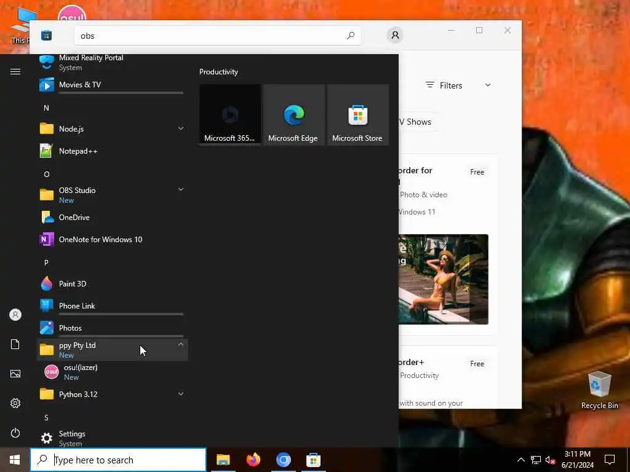Open Settings gear in Start sidebar

[x=15, y=403]
